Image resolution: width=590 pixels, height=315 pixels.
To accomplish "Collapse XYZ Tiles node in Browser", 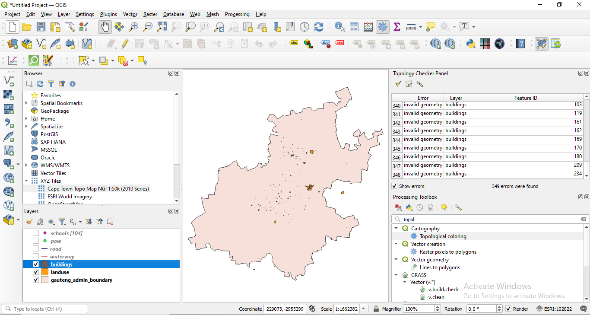I will (27, 181).
